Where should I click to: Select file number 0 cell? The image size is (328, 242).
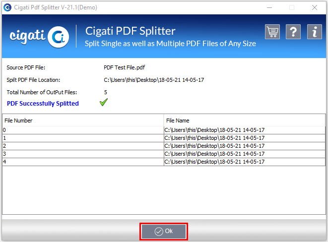click(83, 130)
